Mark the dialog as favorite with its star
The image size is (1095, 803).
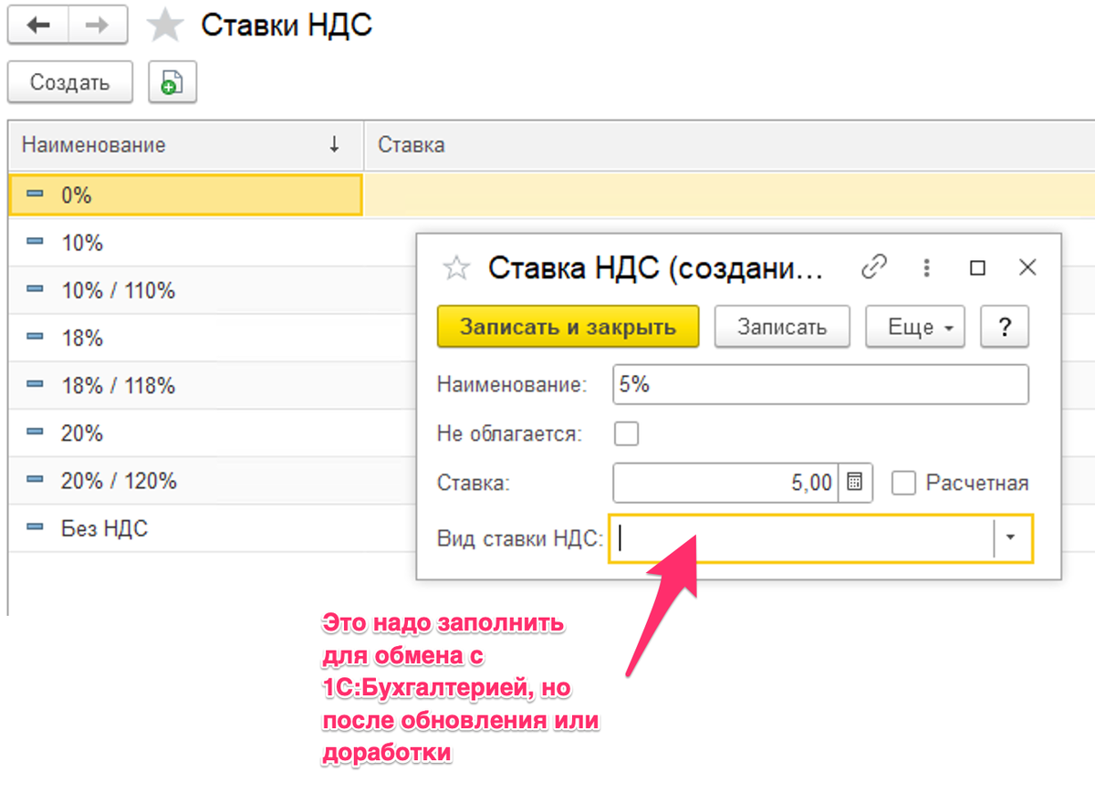(x=455, y=268)
